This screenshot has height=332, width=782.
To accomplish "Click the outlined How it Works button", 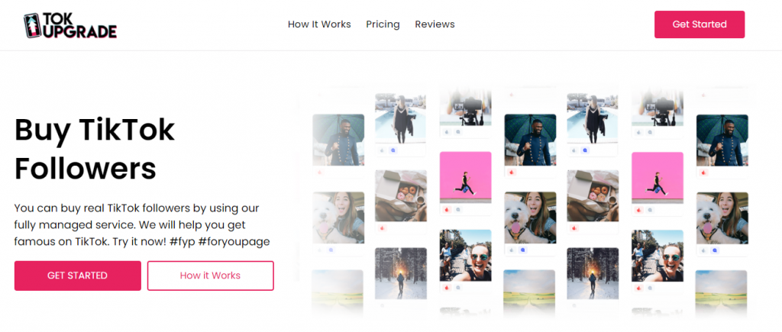I will coord(211,276).
